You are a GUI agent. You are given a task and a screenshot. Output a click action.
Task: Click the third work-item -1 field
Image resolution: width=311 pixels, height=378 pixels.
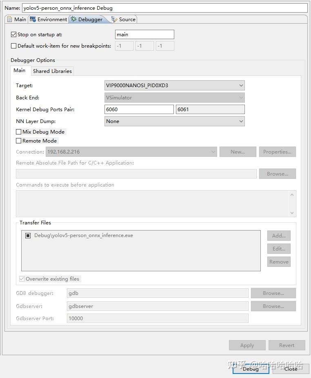point(165,46)
